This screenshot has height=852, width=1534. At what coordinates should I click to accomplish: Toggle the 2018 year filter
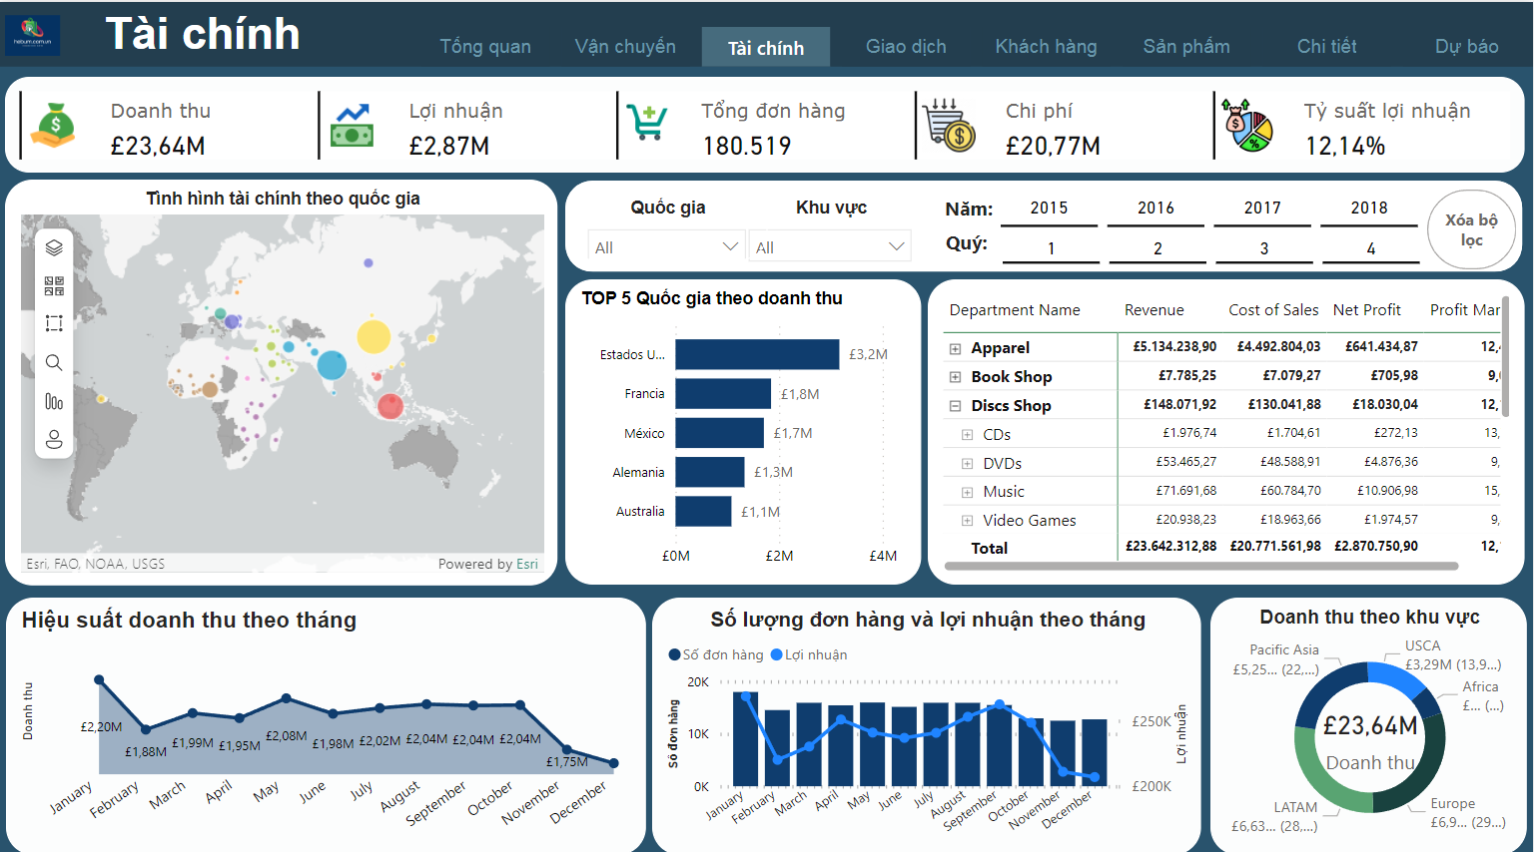coord(1368,209)
